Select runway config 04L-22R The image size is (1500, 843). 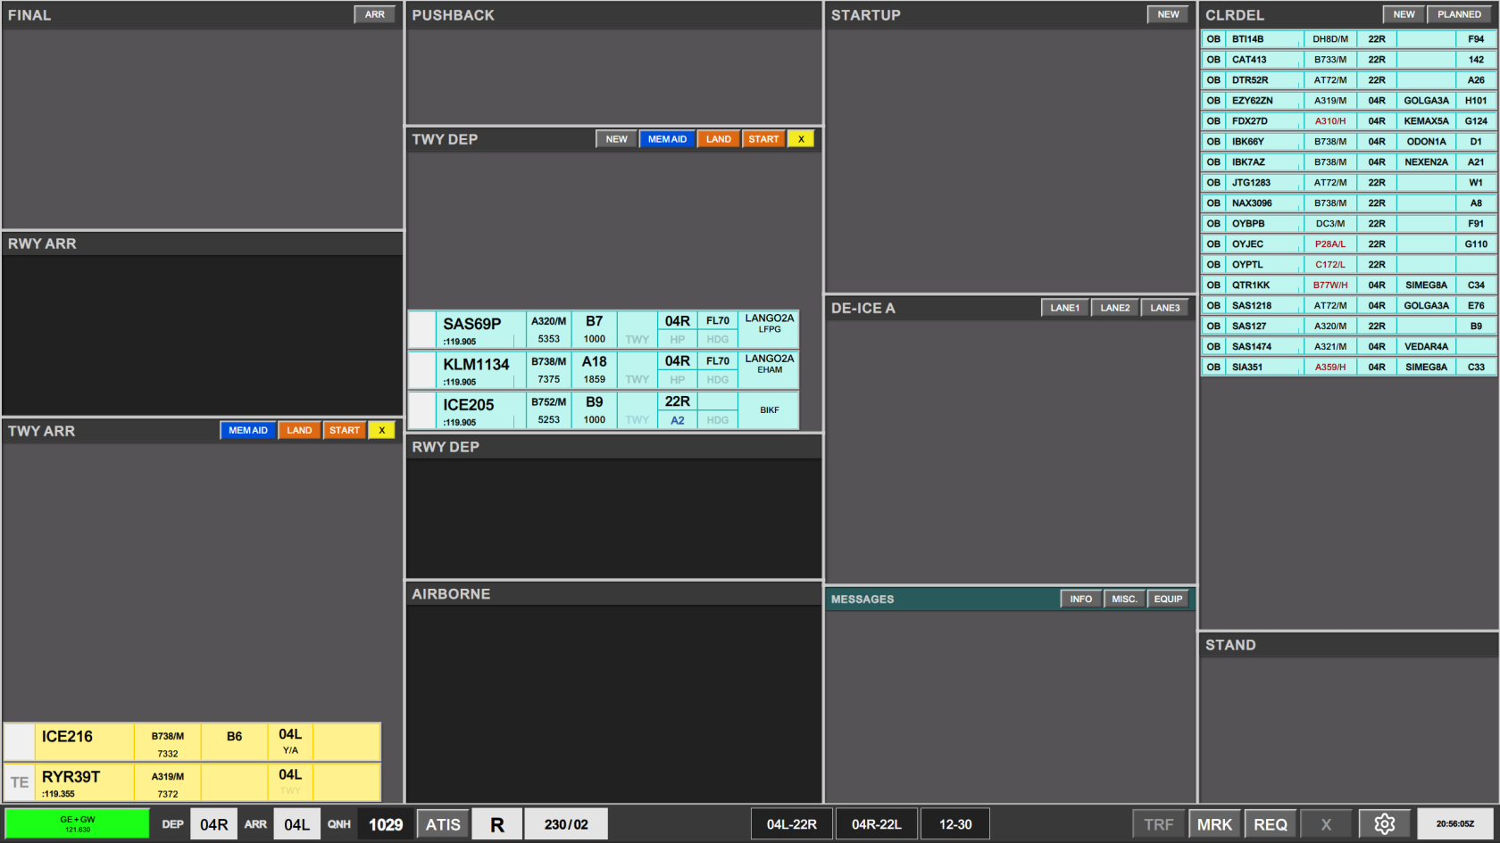pyautogui.click(x=791, y=824)
